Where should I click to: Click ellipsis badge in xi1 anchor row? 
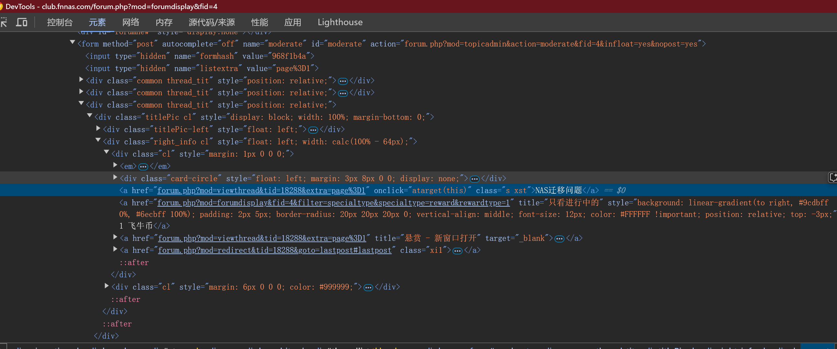tap(457, 251)
